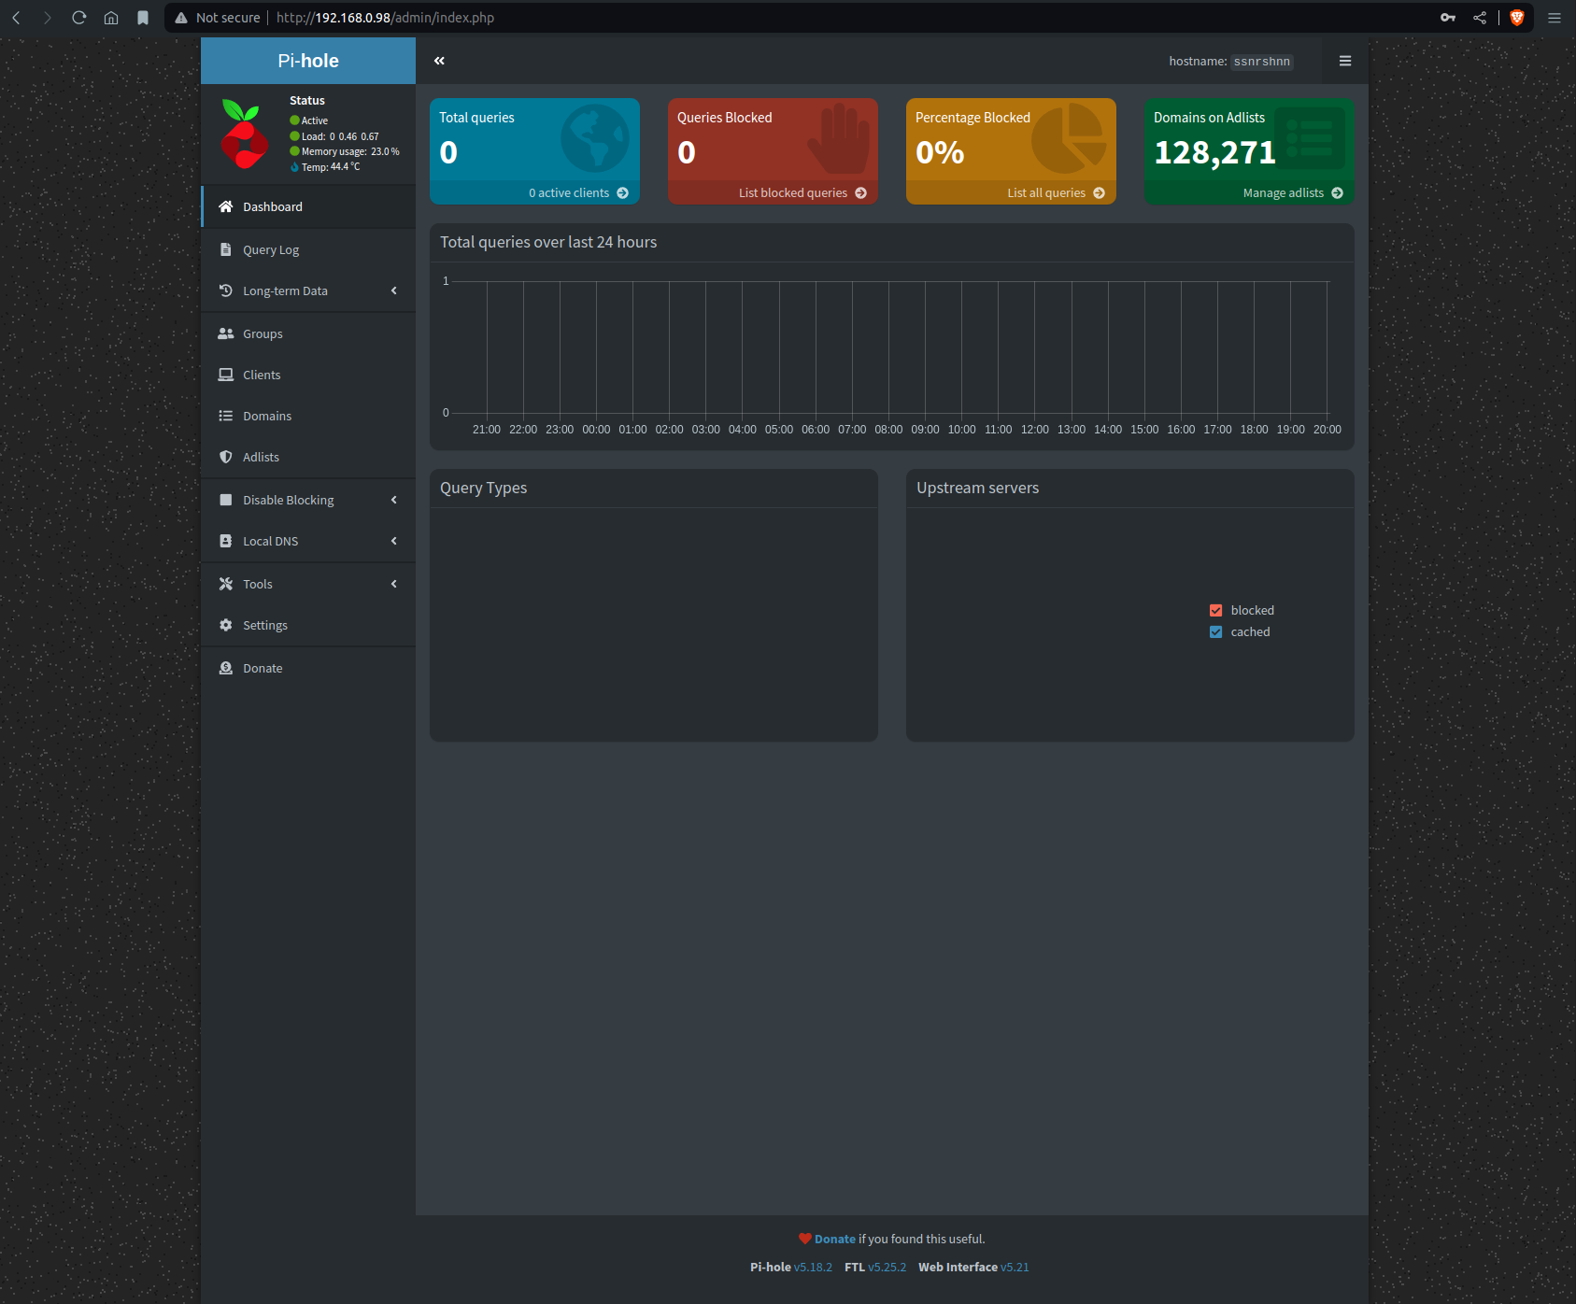
Task: Open Adlists via the shield icon
Action: click(x=225, y=457)
